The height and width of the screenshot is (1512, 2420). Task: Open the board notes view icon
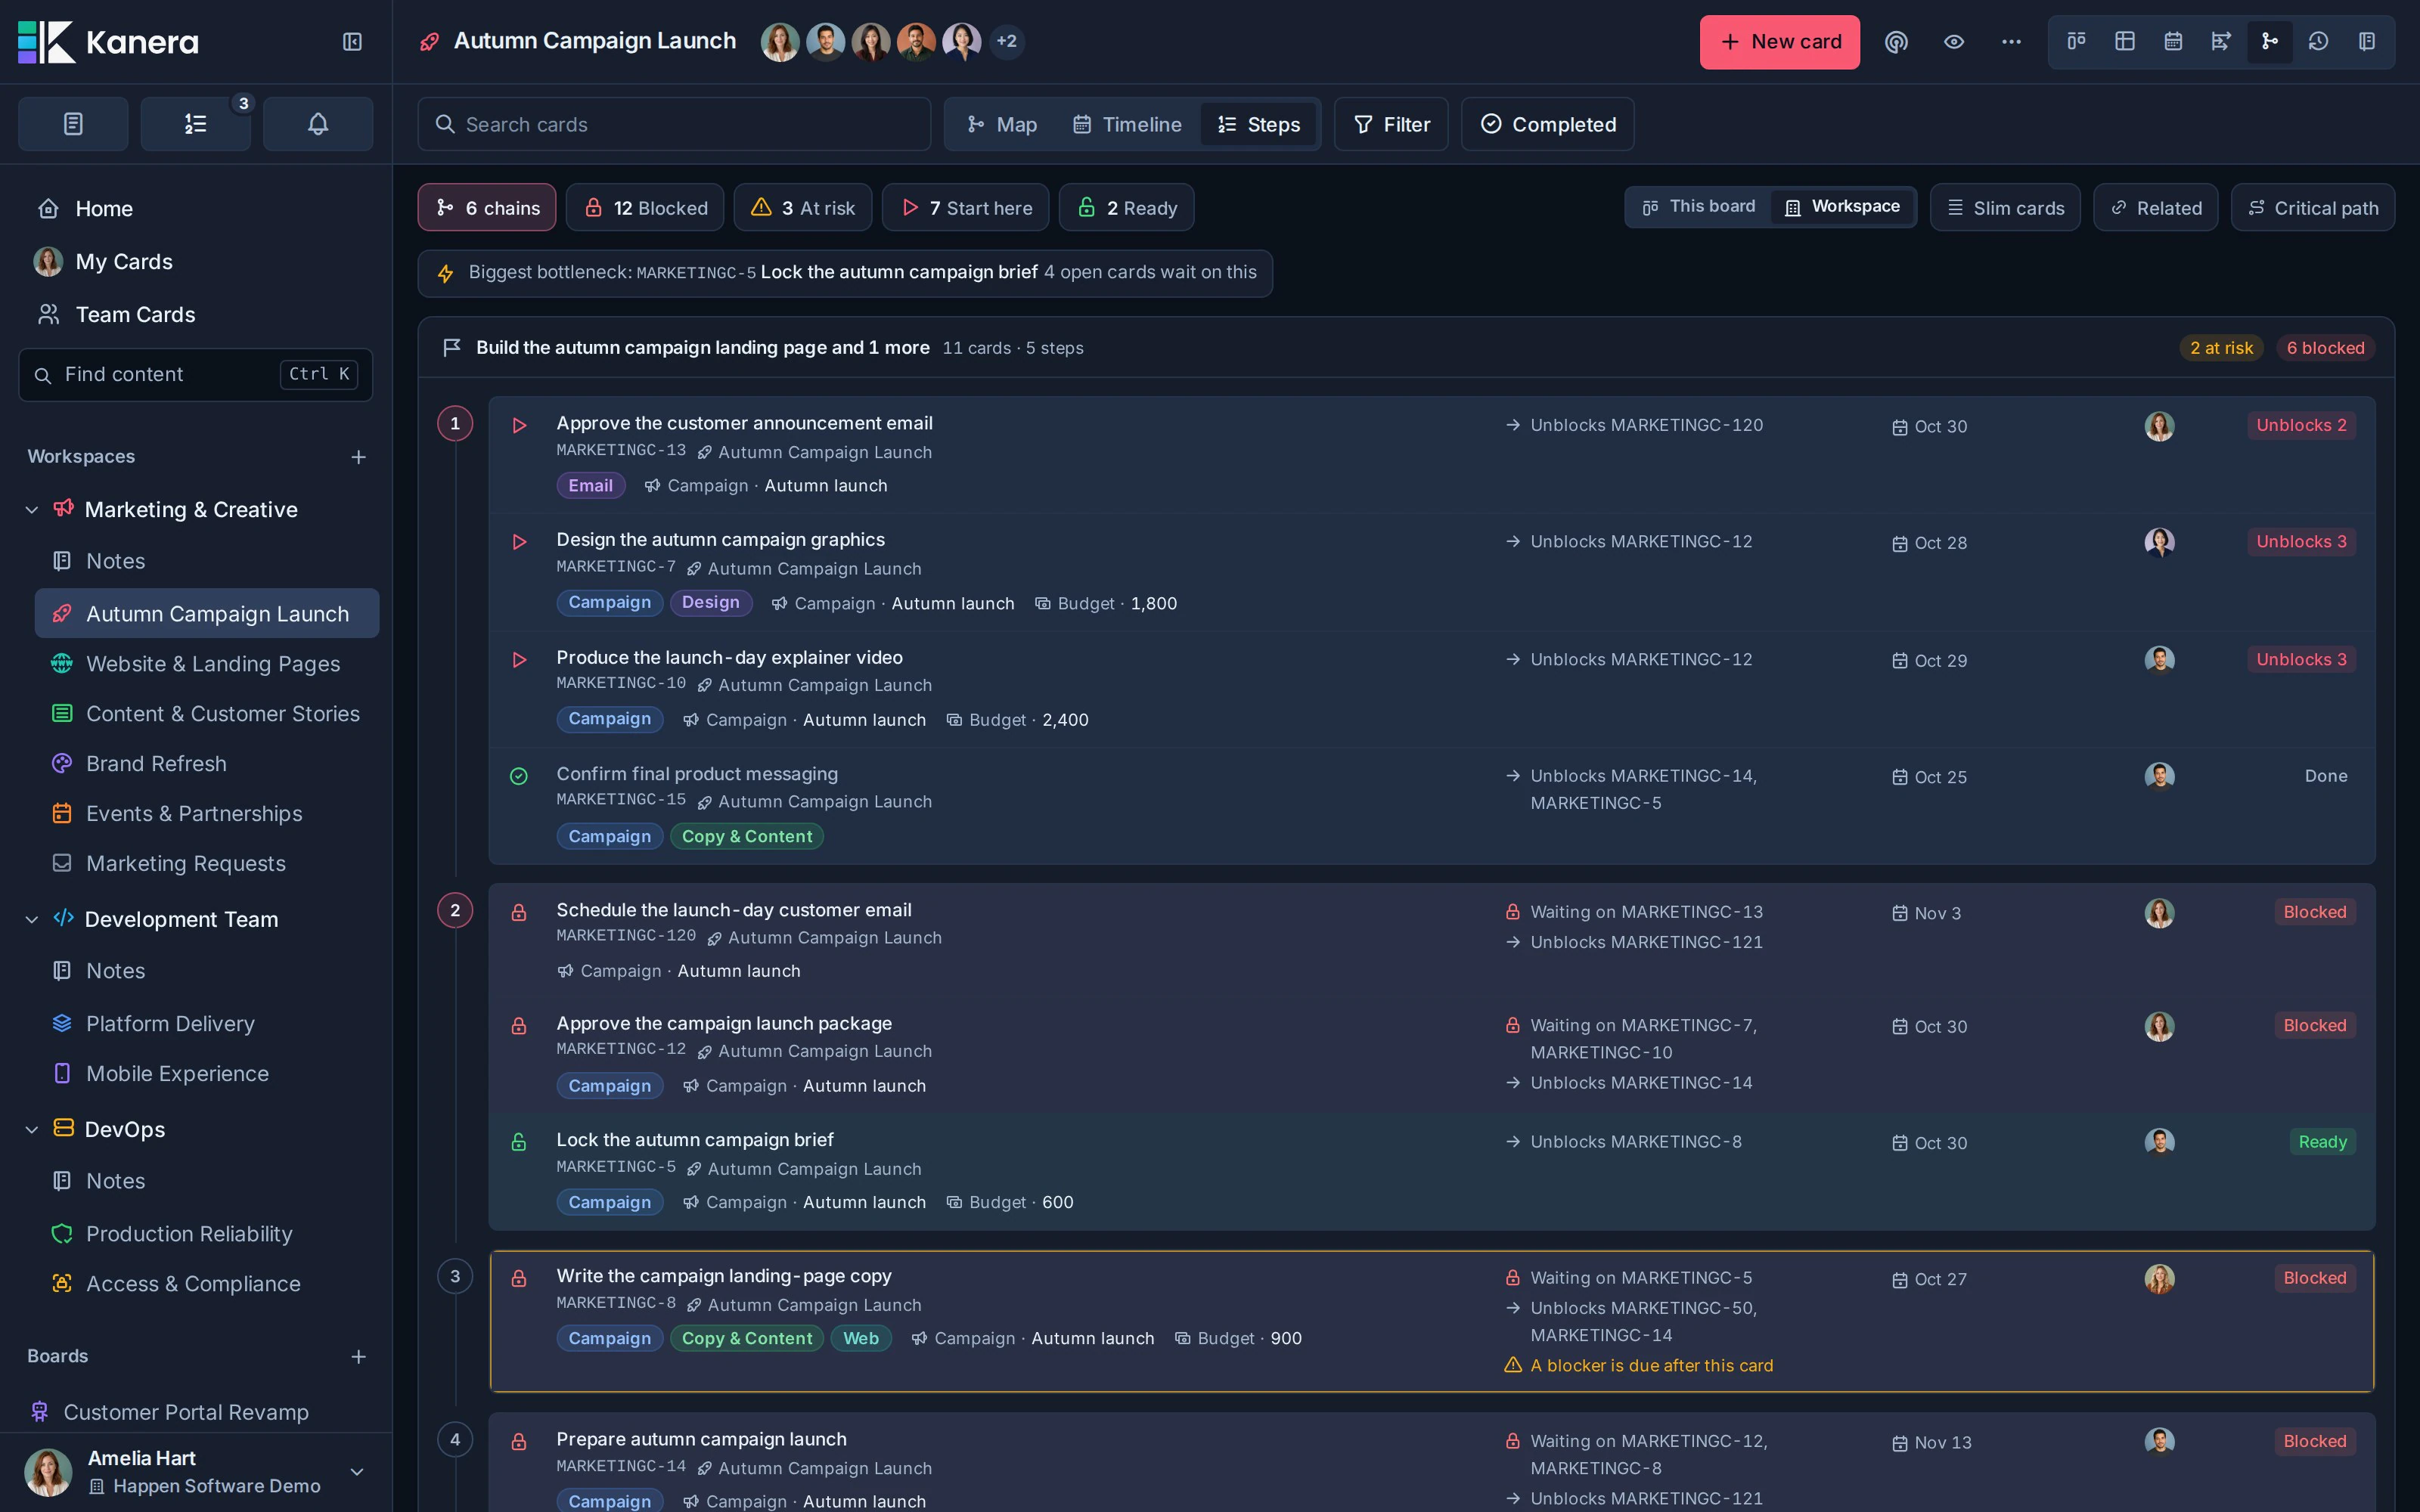point(2366,42)
